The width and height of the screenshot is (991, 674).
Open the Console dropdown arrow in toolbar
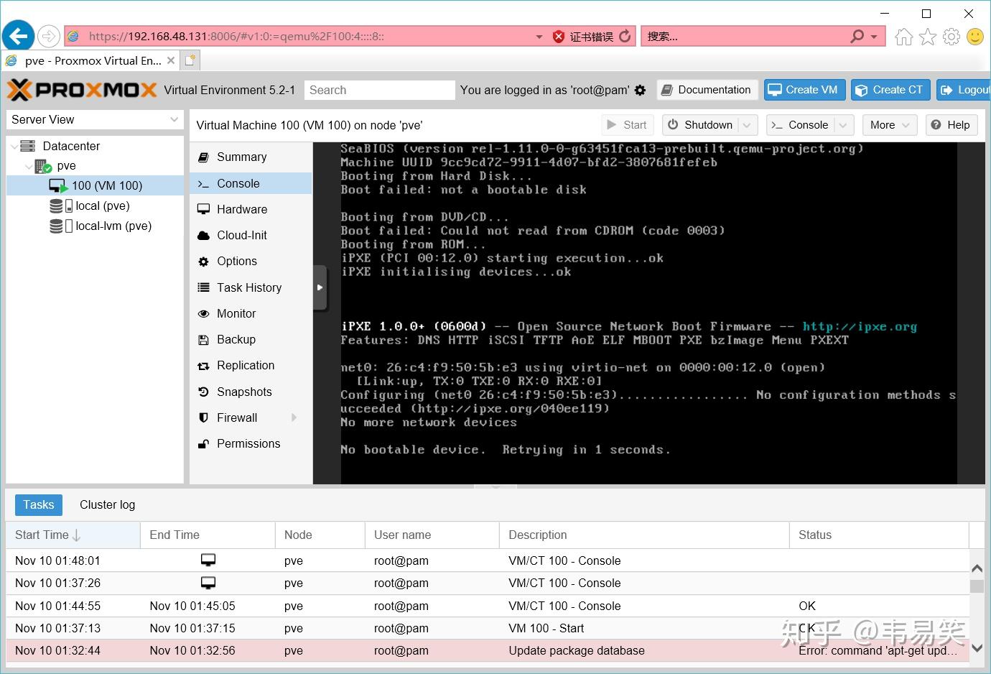tap(845, 125)
